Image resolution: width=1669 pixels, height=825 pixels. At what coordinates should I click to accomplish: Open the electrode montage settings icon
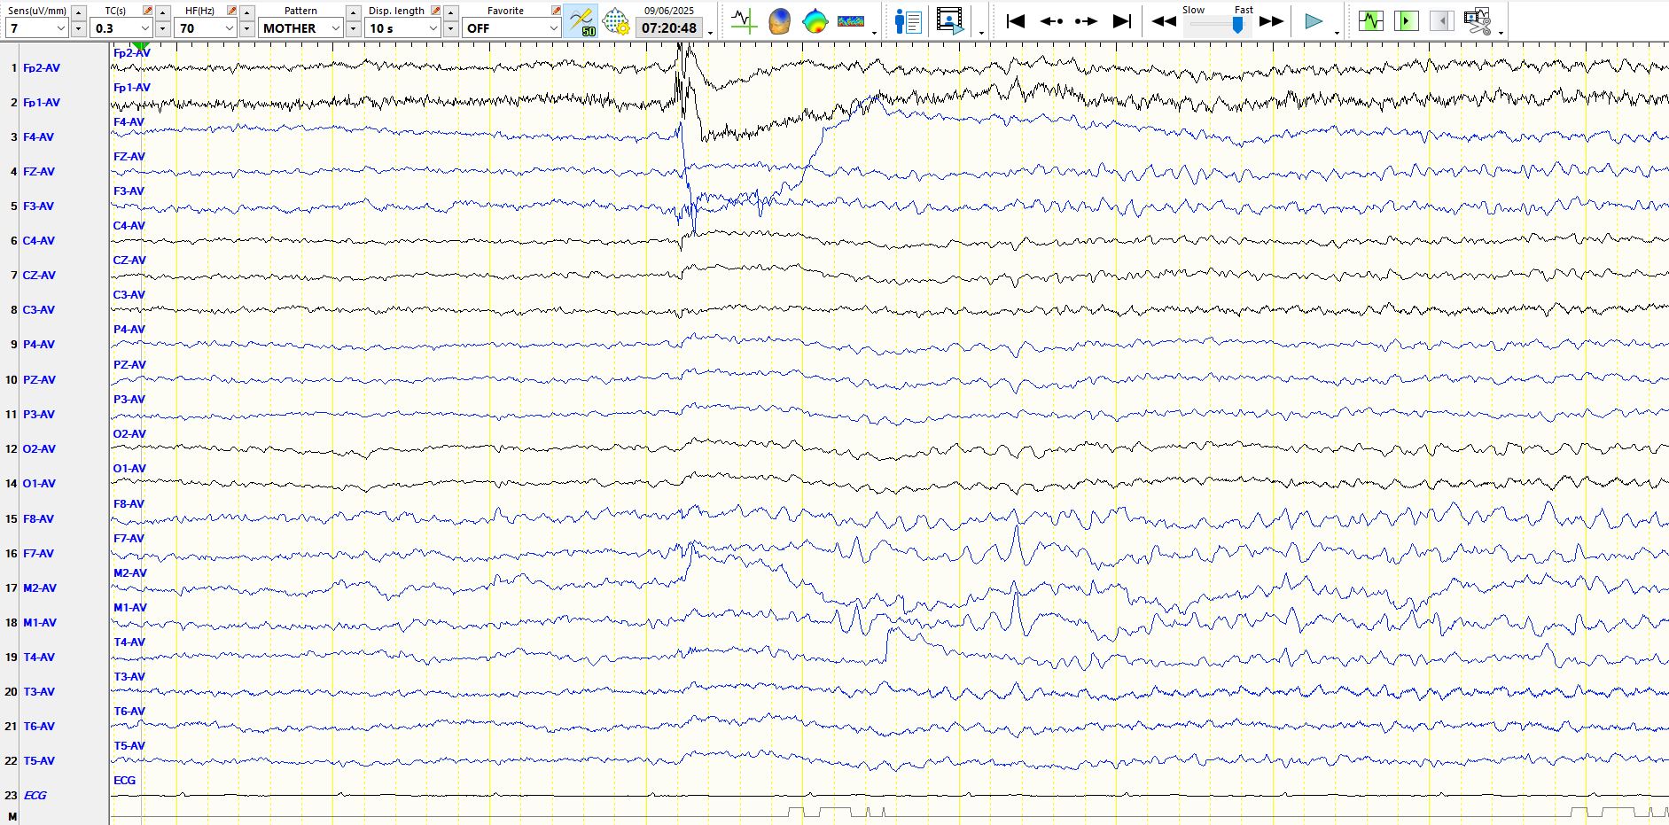point(616,21)
